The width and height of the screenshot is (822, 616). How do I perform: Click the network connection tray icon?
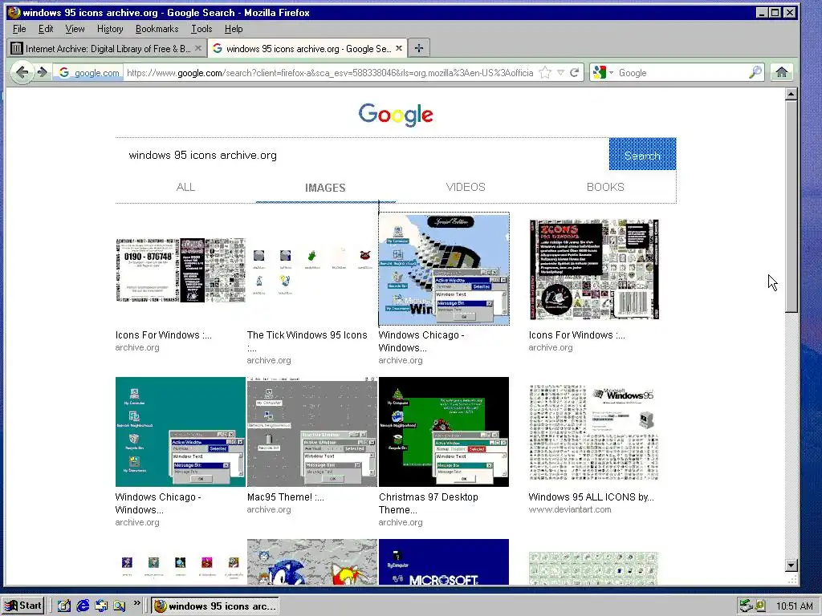point(746,606)
